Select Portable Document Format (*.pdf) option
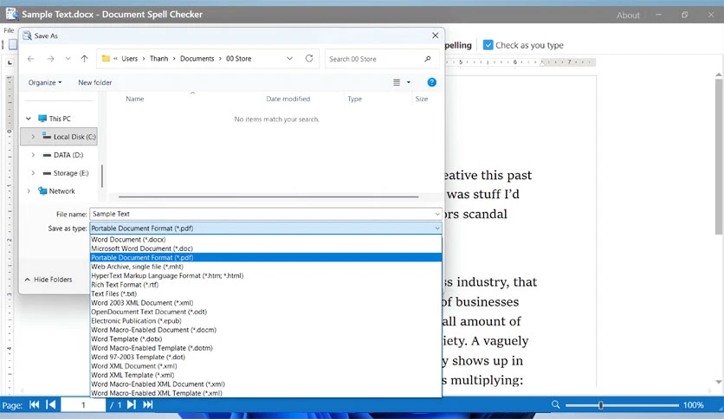Screen dimensions: 724x419 pos(266,257)
